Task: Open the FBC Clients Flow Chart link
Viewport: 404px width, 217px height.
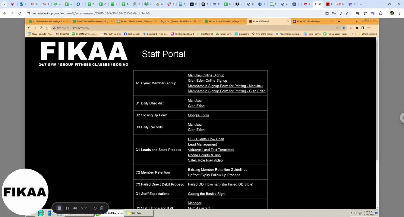Action: click(206, 139)
